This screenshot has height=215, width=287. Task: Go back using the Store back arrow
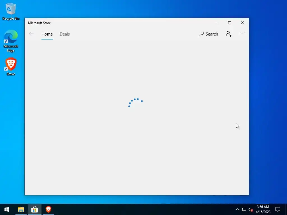(31, 34)
